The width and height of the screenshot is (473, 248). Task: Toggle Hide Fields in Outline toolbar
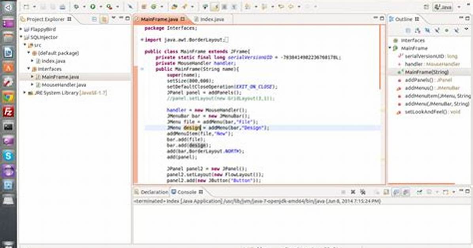tap(428, 30)
